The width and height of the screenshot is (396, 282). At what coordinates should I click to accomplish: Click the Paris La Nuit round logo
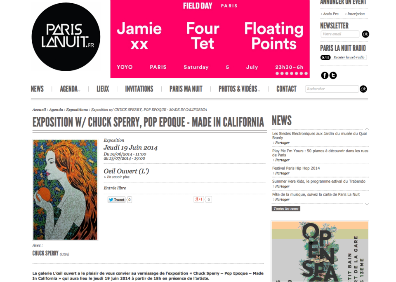pyautogui.click(x=66, y=37)
